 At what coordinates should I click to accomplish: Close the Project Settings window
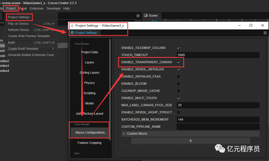263,25
